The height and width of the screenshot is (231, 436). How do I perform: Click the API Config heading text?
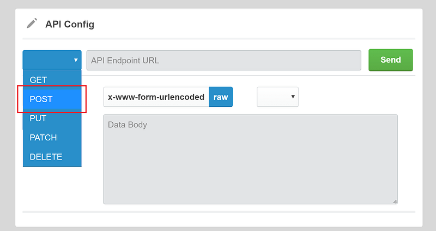(x=70, y=24)
